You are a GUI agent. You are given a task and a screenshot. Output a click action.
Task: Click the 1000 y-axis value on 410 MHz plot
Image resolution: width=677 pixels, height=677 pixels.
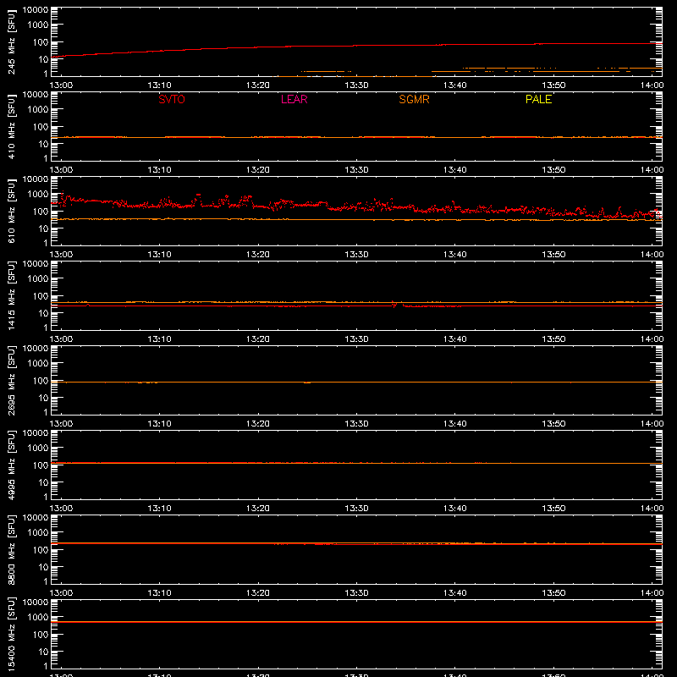coord(38,110)
